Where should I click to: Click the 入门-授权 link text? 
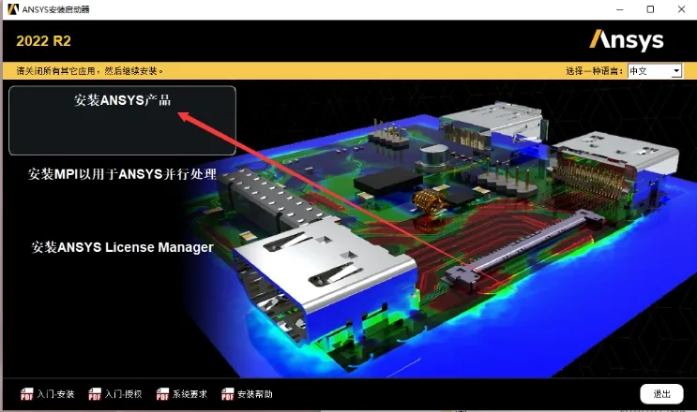coord(123,394)
